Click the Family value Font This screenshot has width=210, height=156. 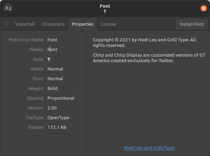coord(52,49)
